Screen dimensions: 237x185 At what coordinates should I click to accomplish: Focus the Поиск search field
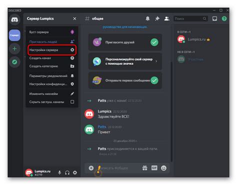click(x=190, y=18)
